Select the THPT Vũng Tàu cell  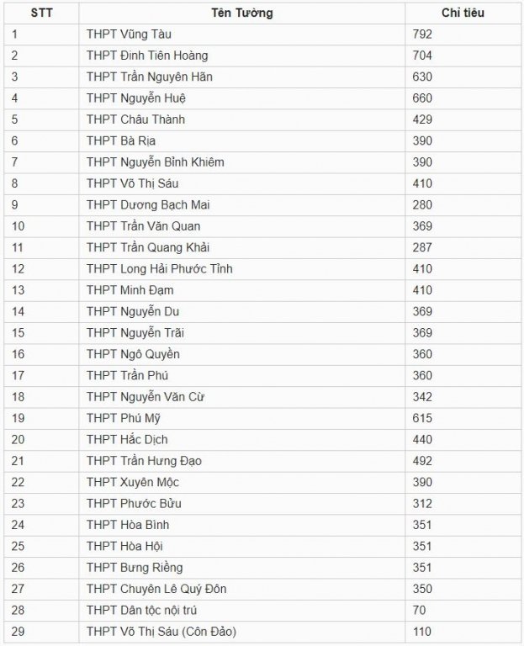[x=242, y=34]
